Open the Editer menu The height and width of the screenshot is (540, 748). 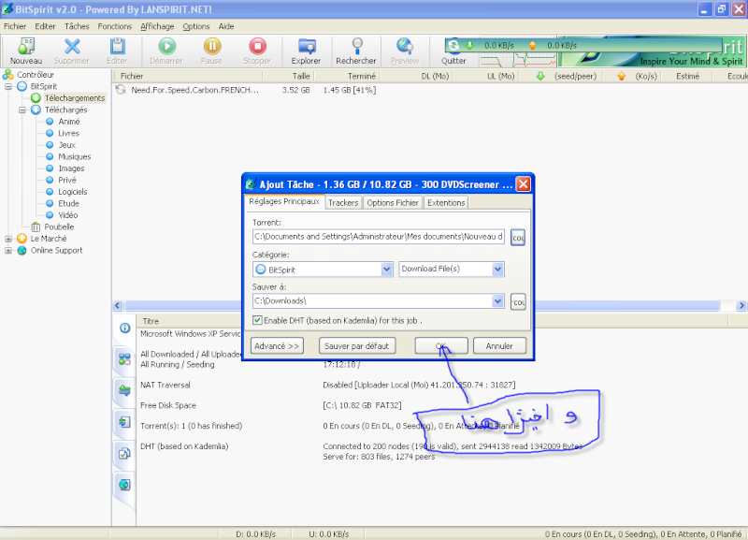point(45,26)
